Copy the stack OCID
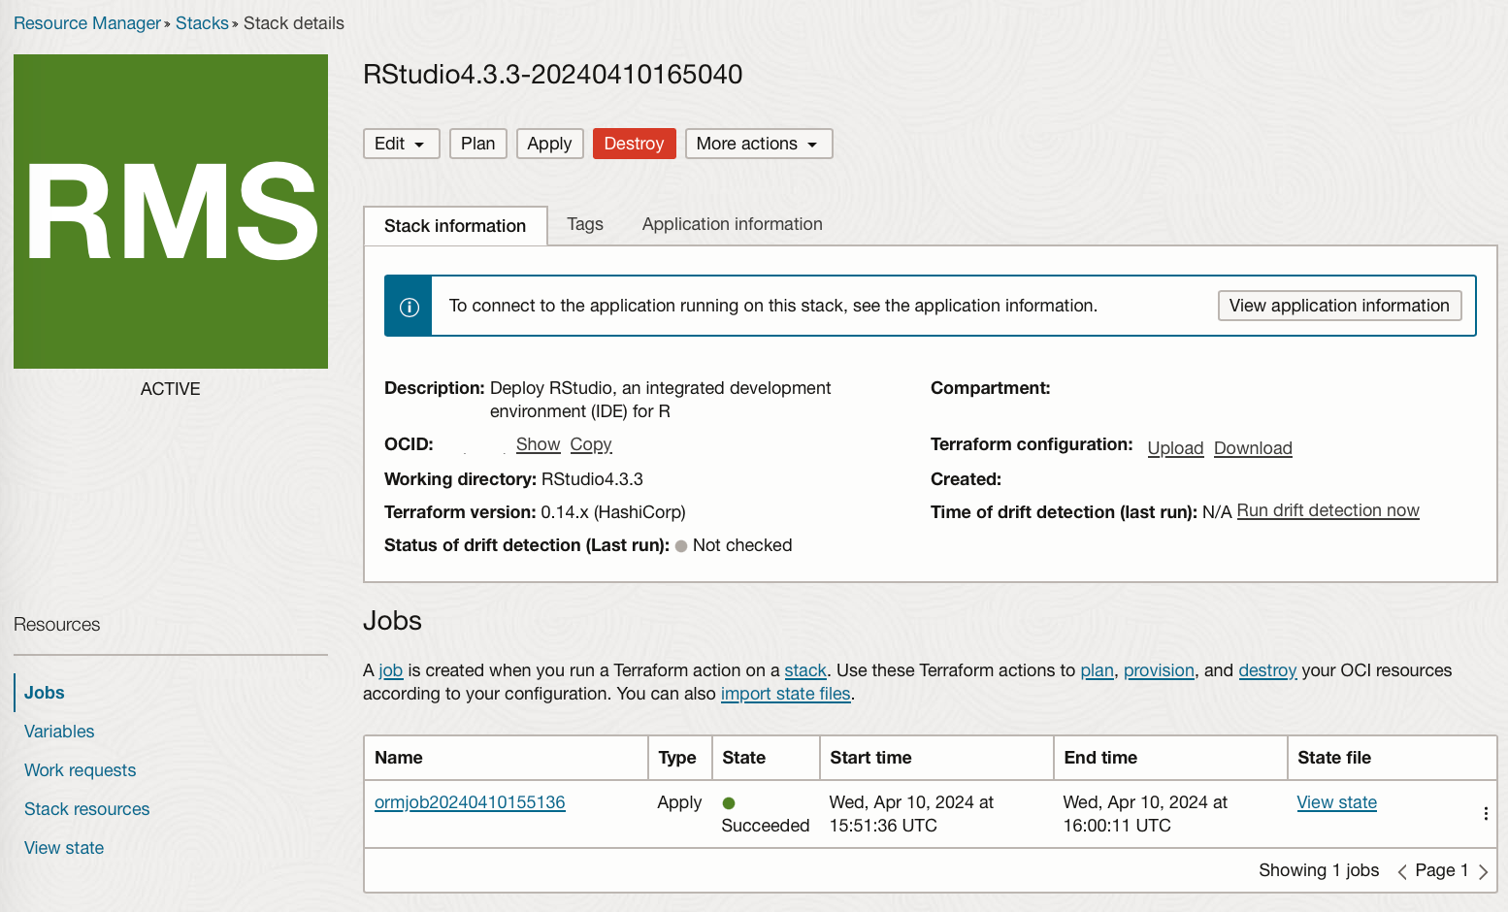Image resolution: width=1508 pixels, height=912 pixels. (591, 444)
